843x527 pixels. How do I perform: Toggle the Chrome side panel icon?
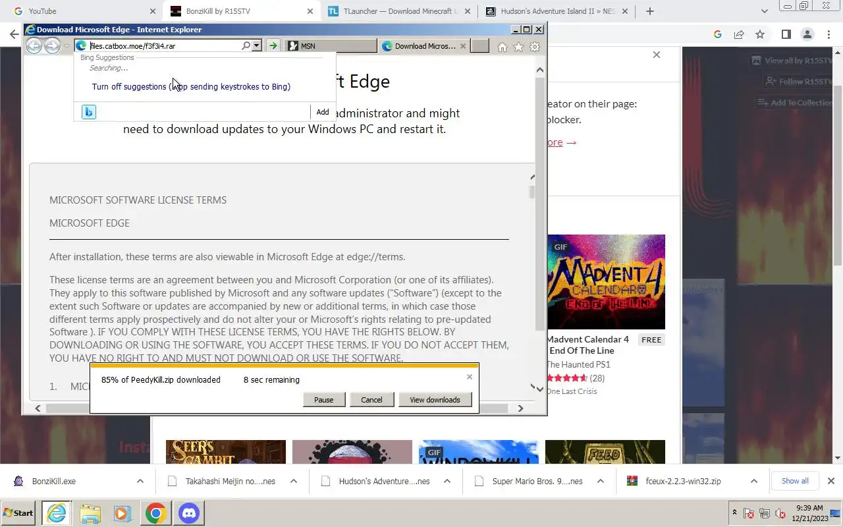[x=786, y=34]
